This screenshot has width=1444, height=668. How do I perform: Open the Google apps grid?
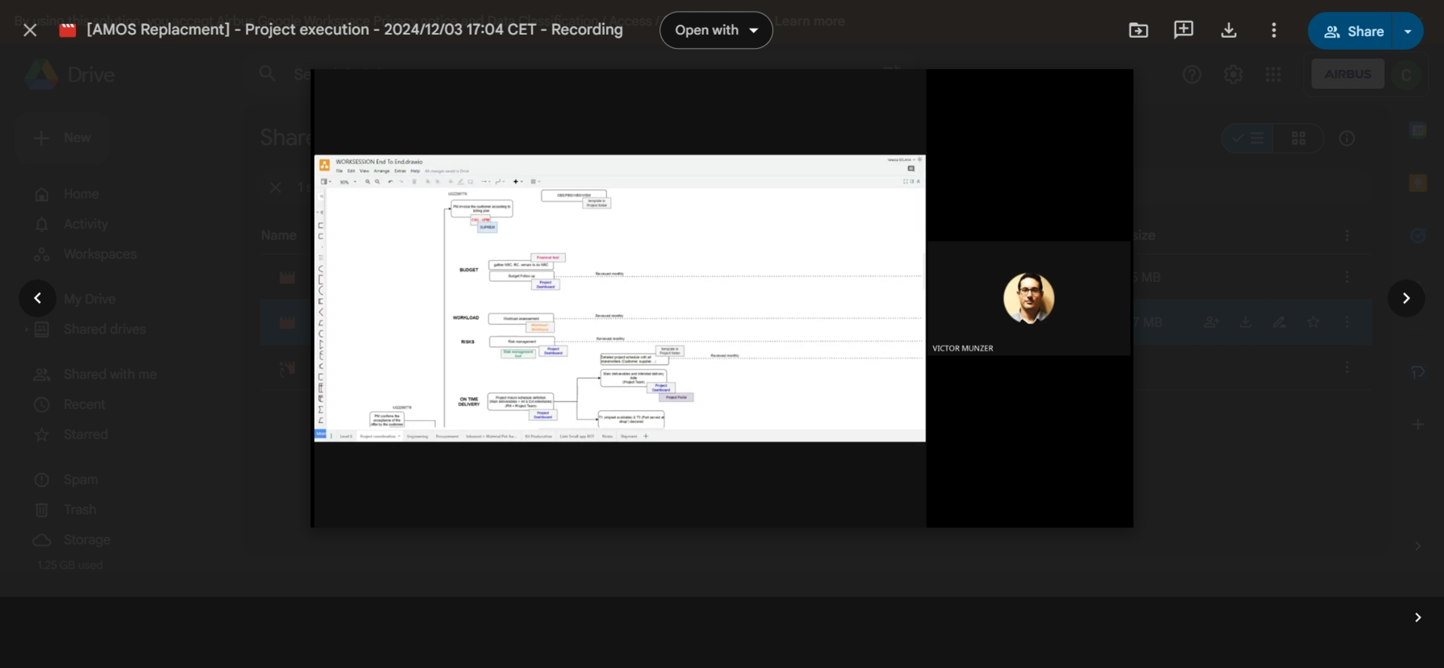(x=1273, y=75)
